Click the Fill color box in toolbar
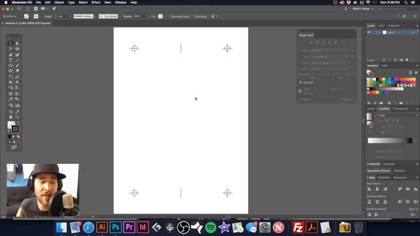Screen dimensions: 420x236 coord(11,125)
